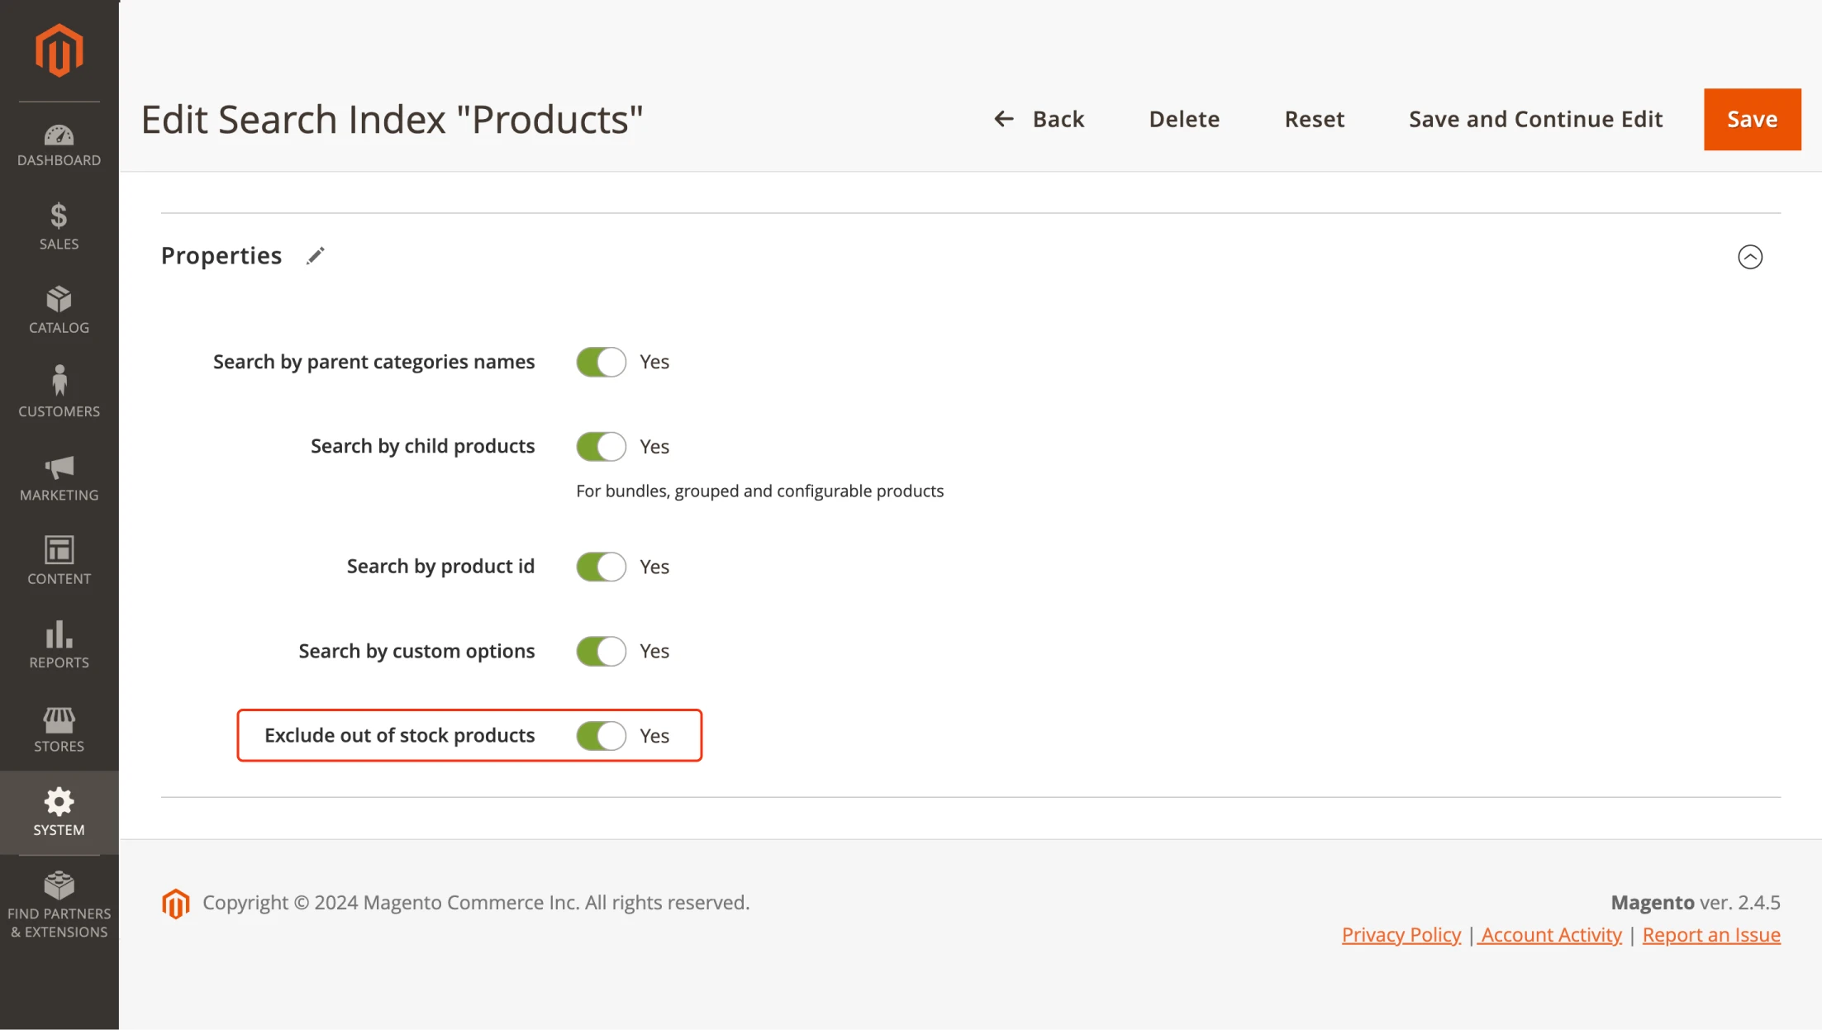Collapse the Properties section
This screenshot has width=1822, height=1030.
(1749, 257)
